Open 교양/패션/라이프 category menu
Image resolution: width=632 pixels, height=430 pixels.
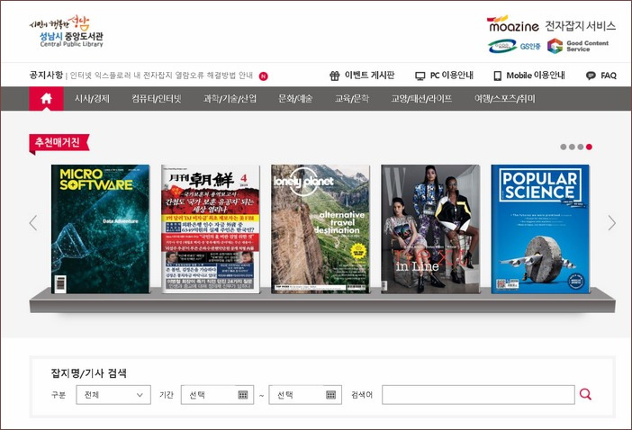pyautogui.click(x=421, y=99)
